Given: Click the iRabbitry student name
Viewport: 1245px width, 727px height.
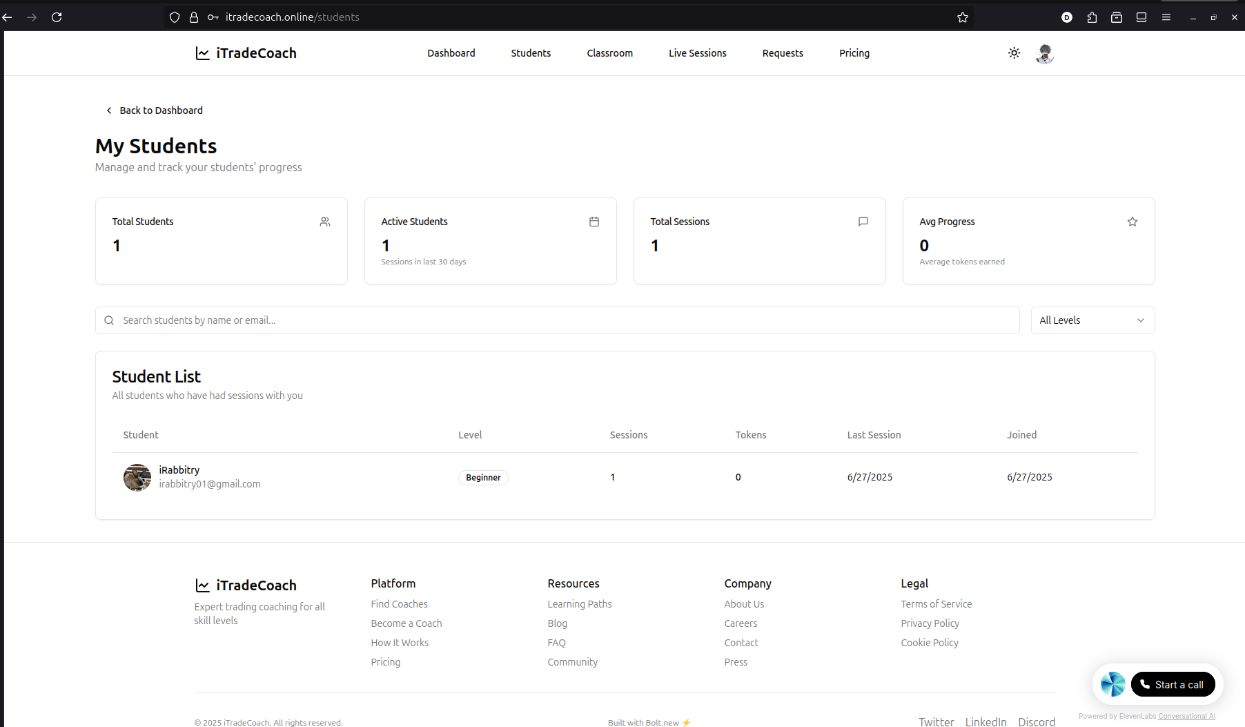Looking at the screenshot, I should [179, 470].
